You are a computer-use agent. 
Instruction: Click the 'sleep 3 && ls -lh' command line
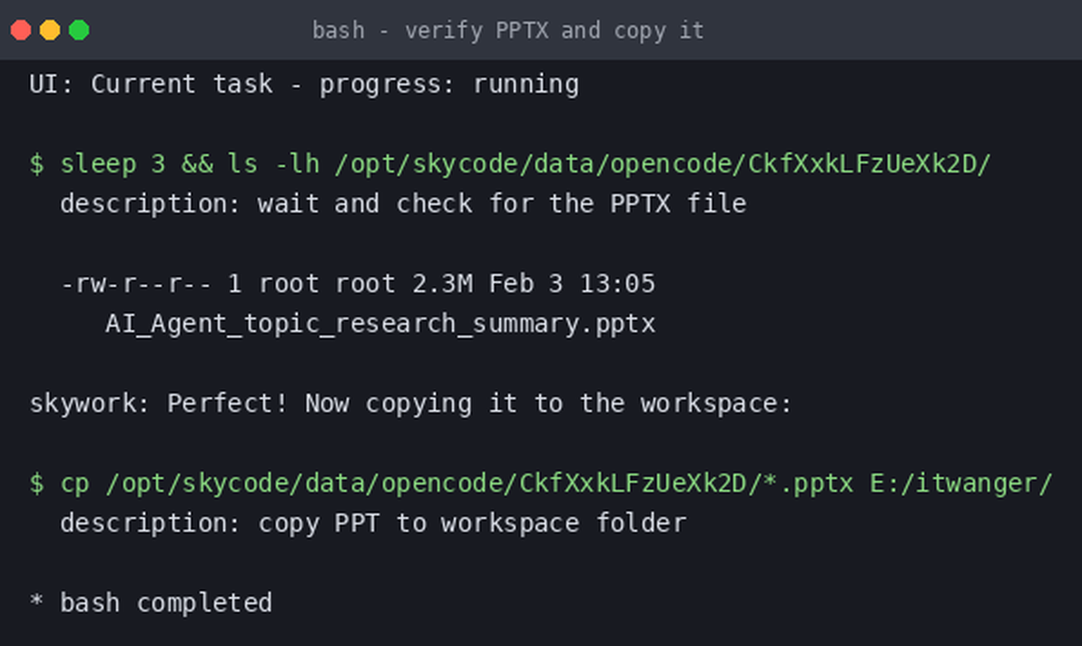510,164
